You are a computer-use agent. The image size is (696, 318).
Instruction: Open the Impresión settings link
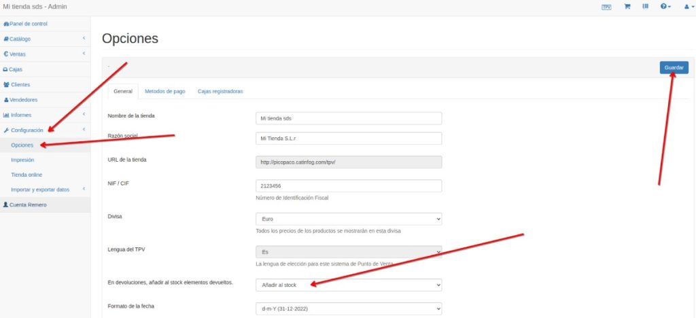pos(24,160)
